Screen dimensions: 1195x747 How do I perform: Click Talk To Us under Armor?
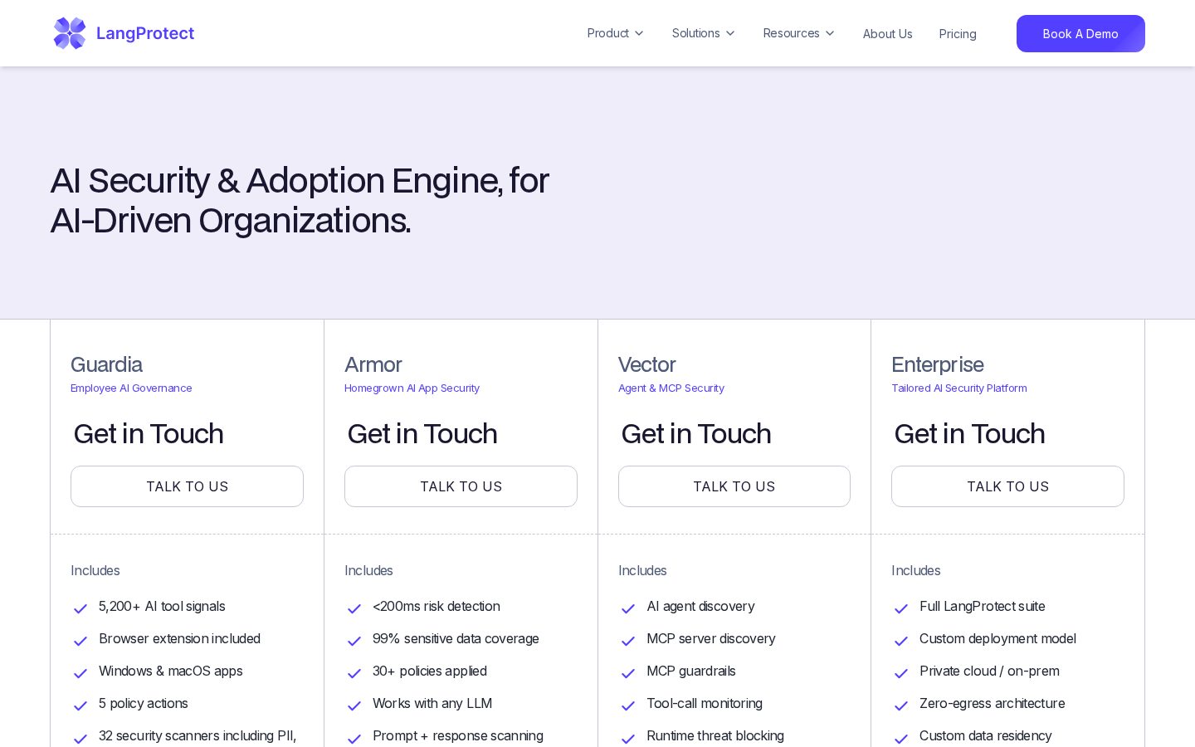[461, 486]
